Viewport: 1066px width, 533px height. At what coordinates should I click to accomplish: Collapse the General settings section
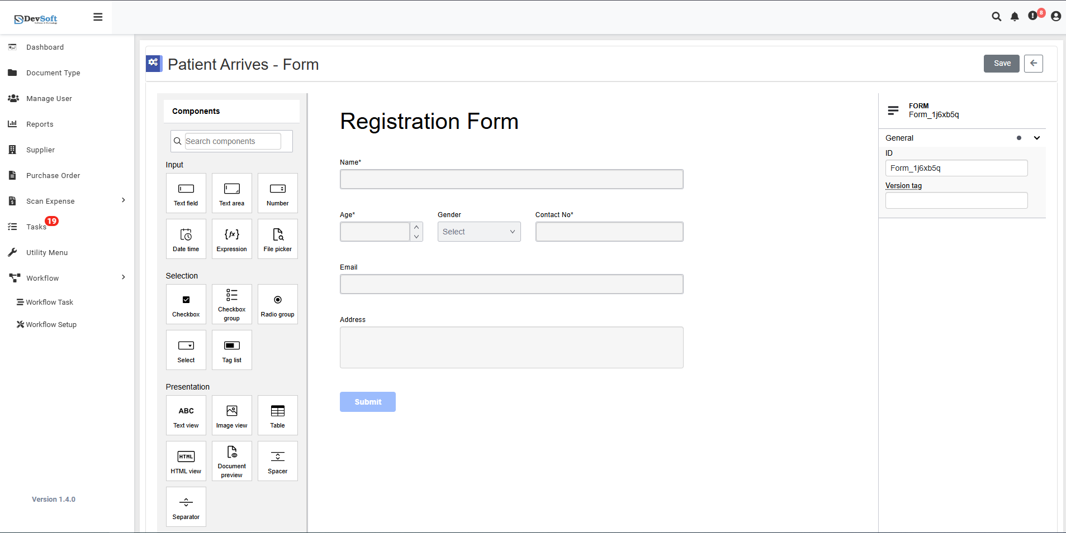click(x=1037, y=138)
